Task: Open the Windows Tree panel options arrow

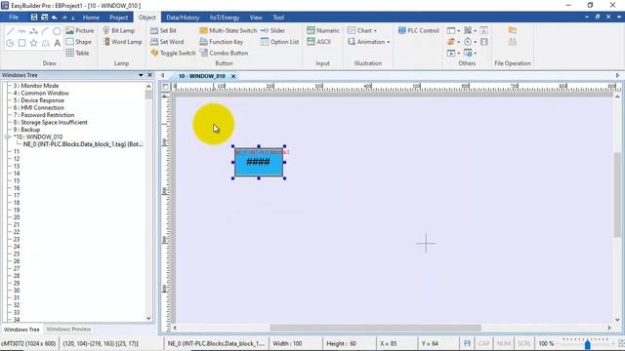Action: coord(141,75)
